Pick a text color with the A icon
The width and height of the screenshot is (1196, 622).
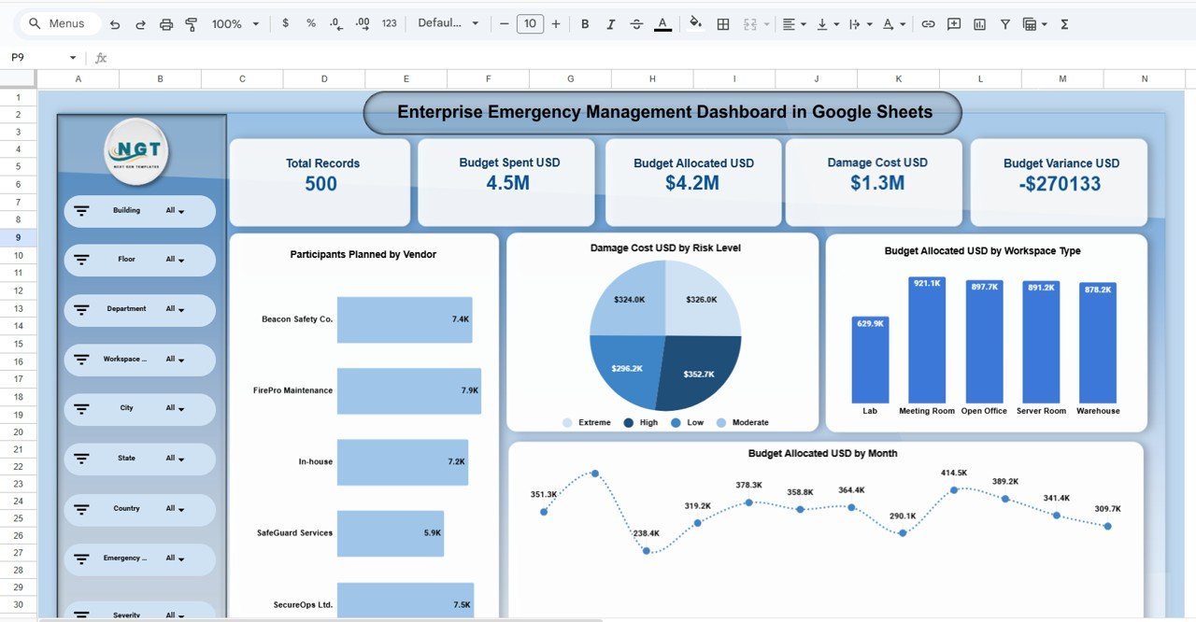[x=662, y=23]
